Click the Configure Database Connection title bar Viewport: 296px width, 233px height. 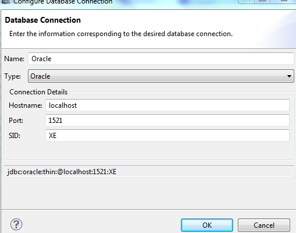tap(63, 2)
